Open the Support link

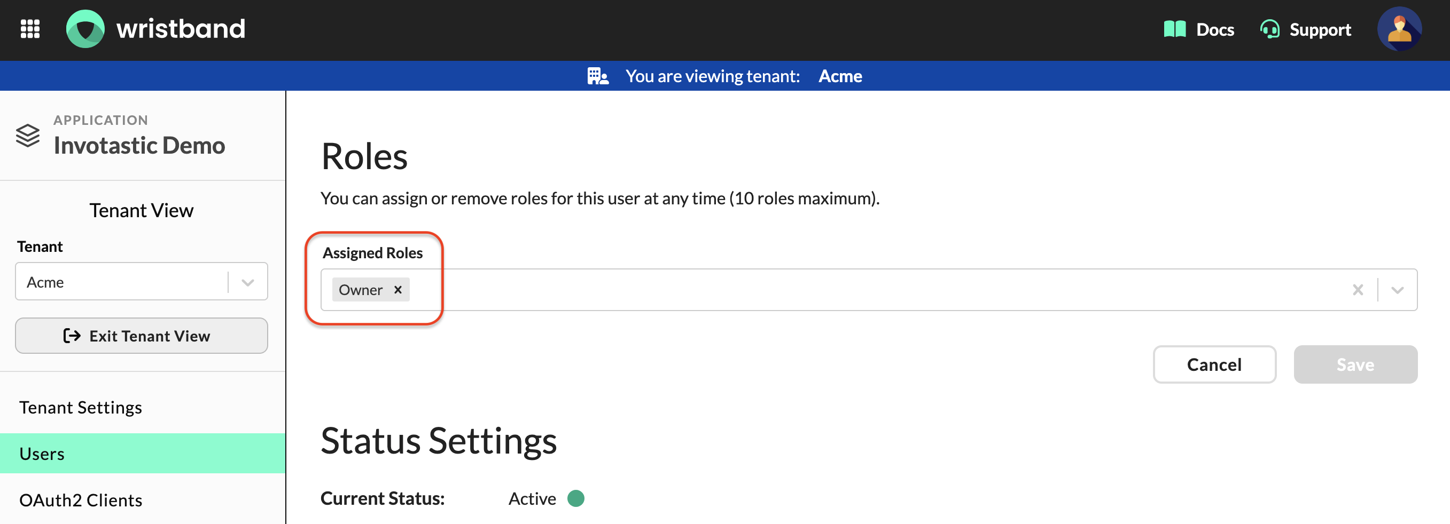pyautogui.click(x=1305, y=29)
